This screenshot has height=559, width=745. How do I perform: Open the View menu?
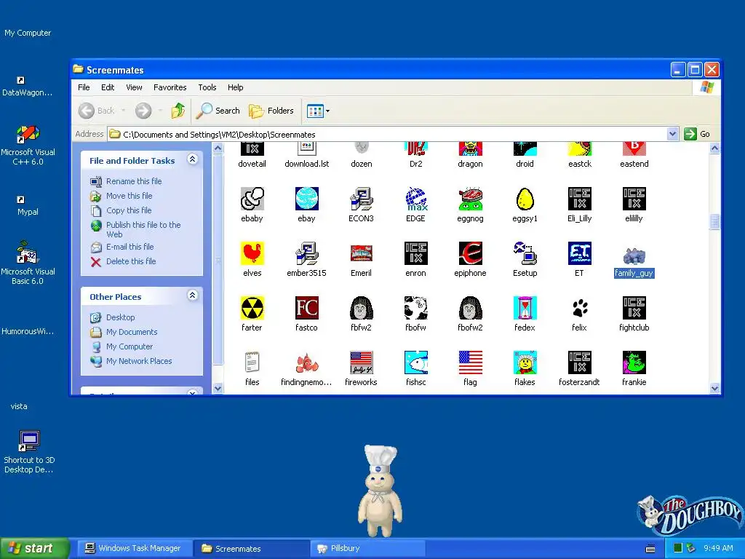point(134,87)
